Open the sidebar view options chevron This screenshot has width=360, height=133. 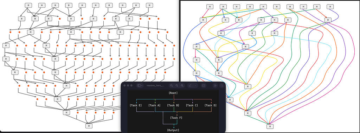pos(142,85)
